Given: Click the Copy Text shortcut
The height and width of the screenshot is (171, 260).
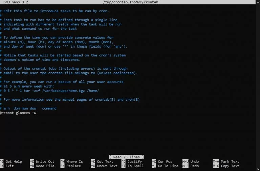Looking at the screenshot, I should pyautogui.click(x=230, y=166).
